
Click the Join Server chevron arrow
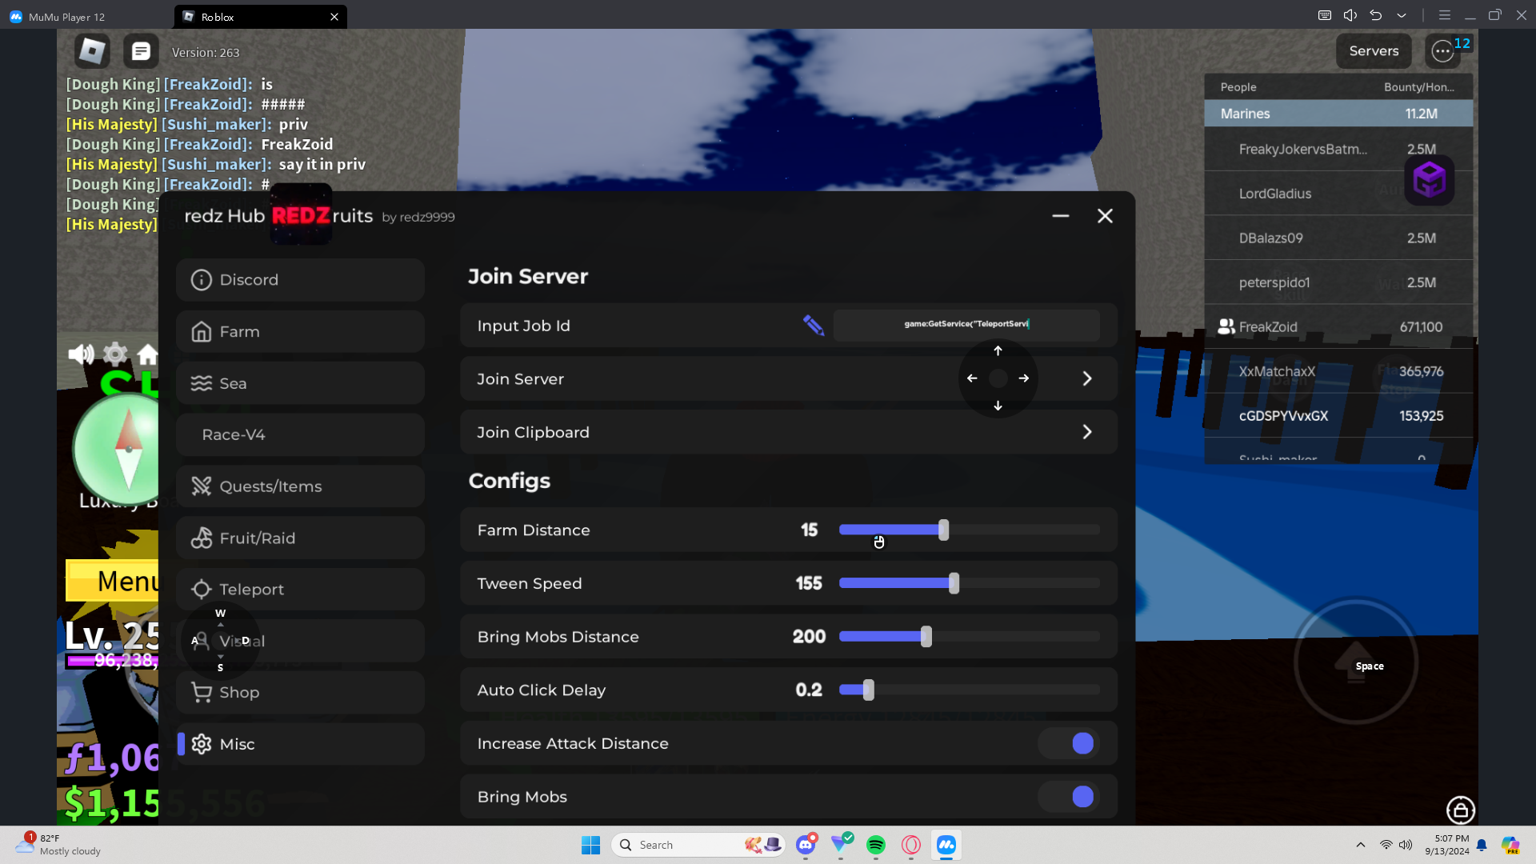[1087, 378]
